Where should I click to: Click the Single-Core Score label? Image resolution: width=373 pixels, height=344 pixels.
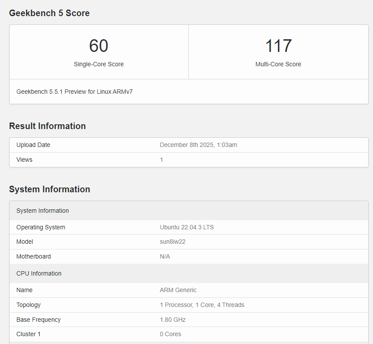[99, 64]
